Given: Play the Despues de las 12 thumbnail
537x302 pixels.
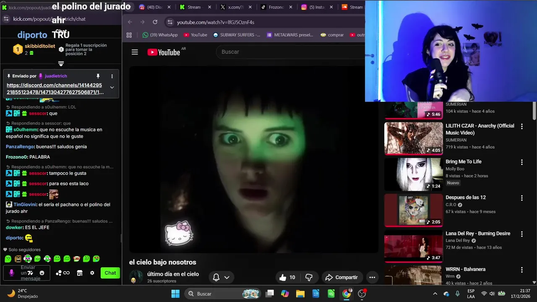Looking at the screenshot, I should (414, 210).
